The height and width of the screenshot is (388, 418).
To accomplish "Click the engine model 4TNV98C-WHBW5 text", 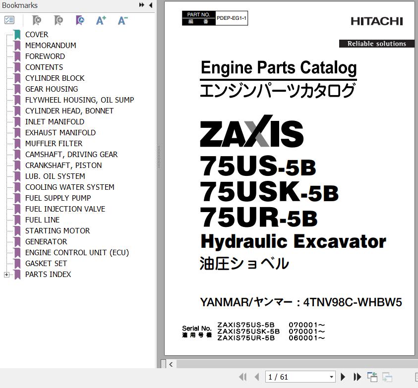I will 353,302.
